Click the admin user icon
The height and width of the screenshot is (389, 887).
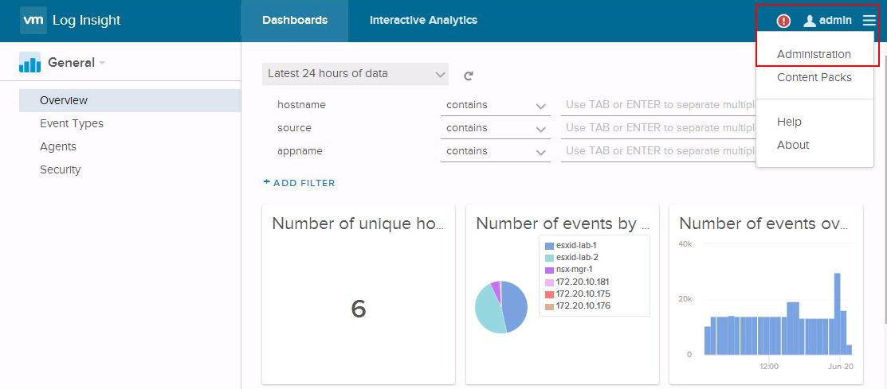pyautogui.click(x=810, y=21)
